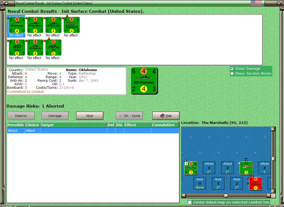Click the Destroy button
This screenshot has width=284, height=207.
click(x=21, y=116)
